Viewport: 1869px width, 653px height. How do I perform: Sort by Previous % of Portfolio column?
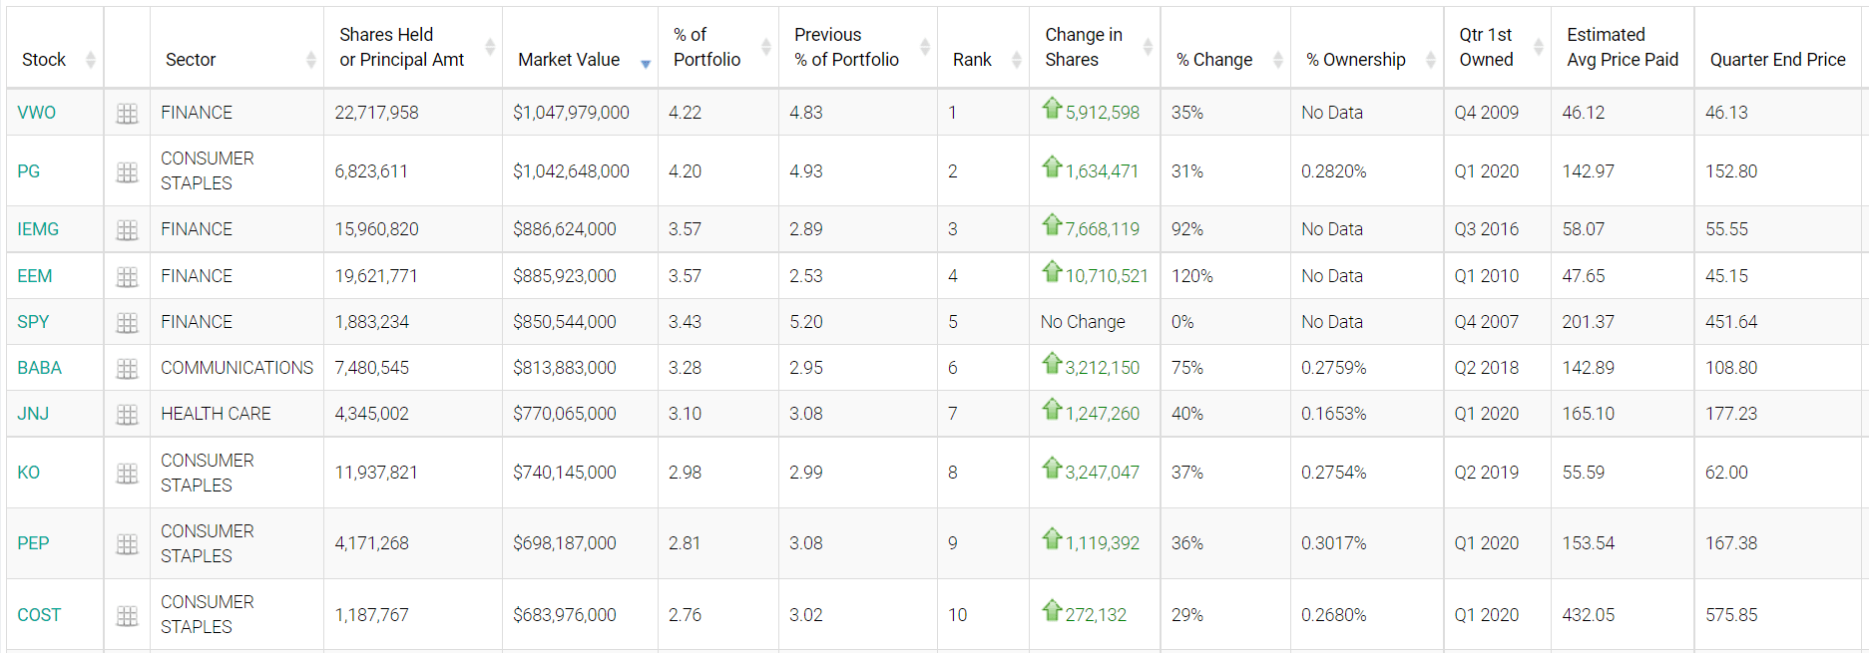point(858,47)
